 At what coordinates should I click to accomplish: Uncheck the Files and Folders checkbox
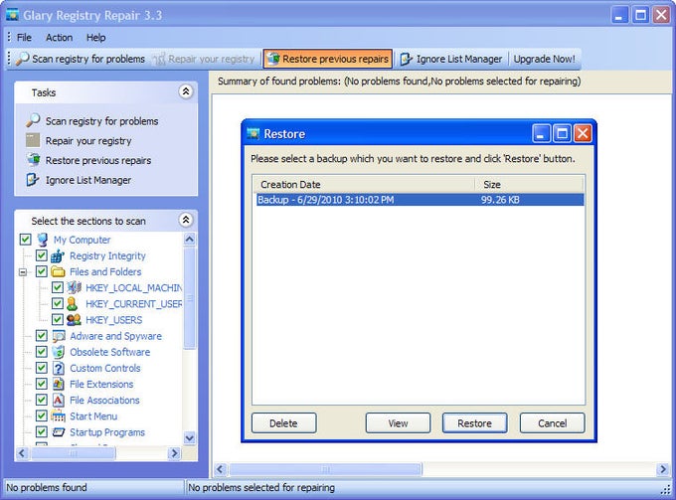(x=42, y=271)
